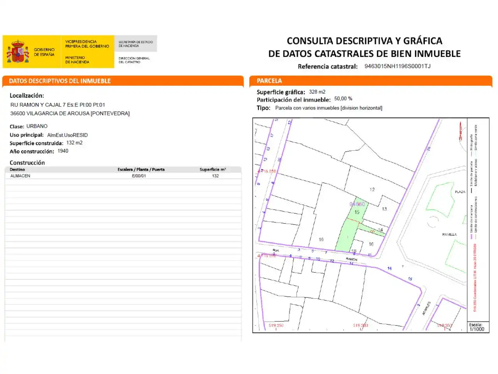Click "Parcela con varios inmuebles [division horizontal]"
Viewport: 498px width, 374px height.
point(329,108)
